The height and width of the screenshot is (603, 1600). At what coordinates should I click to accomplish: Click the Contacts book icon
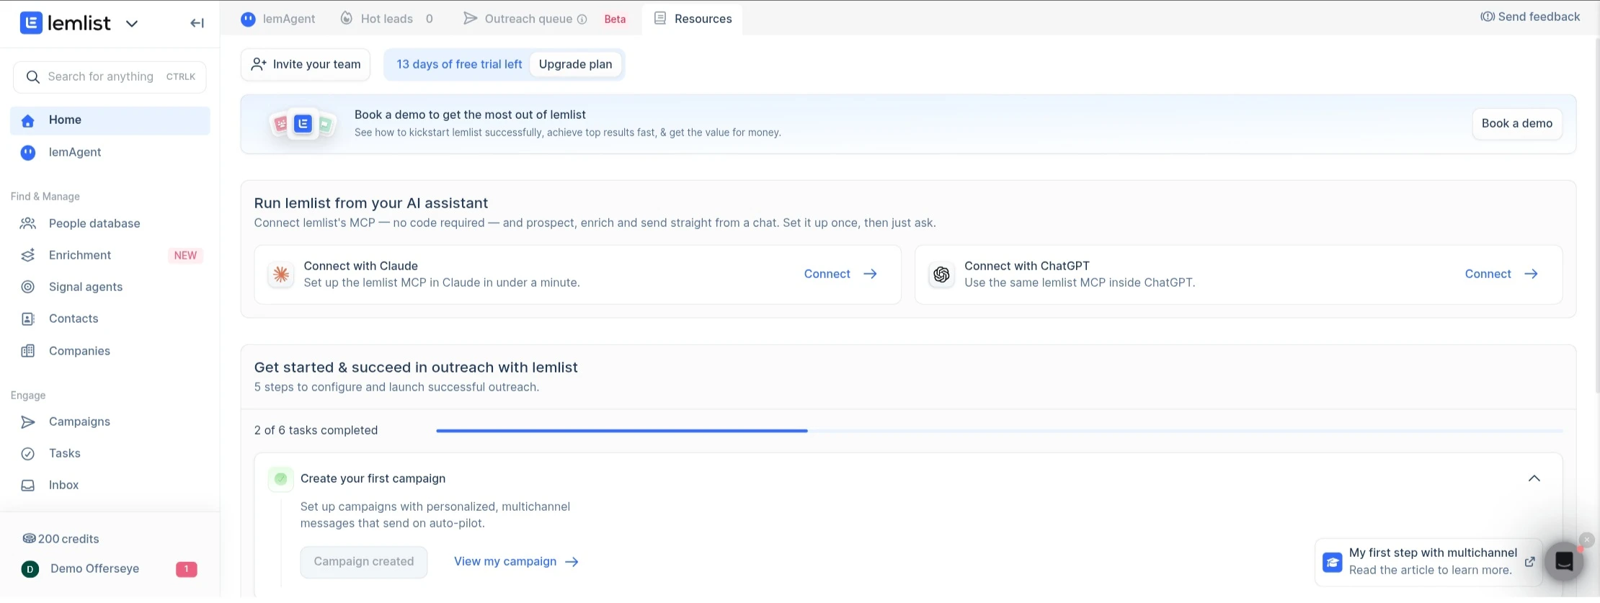tap(28, 318)
